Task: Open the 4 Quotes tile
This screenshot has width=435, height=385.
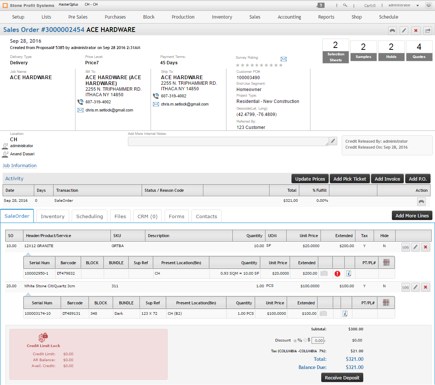Action: 419,51
